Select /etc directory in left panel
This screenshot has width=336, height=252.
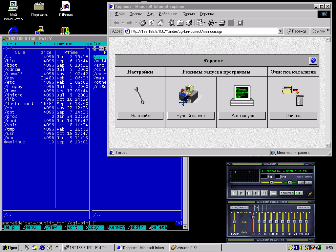coord(46,82)
